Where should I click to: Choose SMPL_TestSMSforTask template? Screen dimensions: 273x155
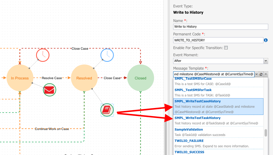[218, 93]
